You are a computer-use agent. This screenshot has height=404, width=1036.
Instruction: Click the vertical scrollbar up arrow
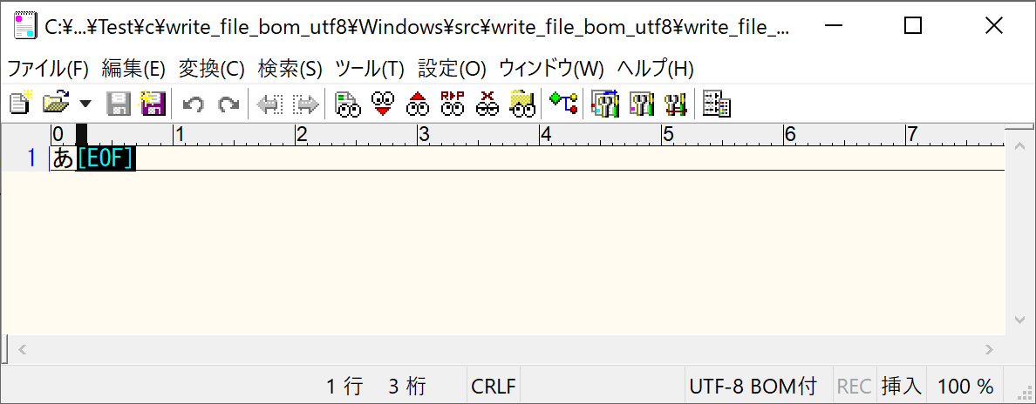tap(1019, 145)
